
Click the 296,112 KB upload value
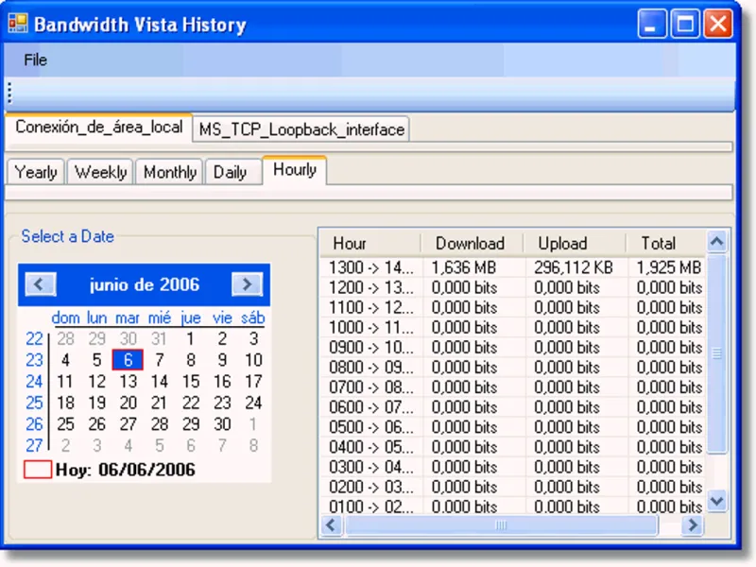tap(574, 267)
